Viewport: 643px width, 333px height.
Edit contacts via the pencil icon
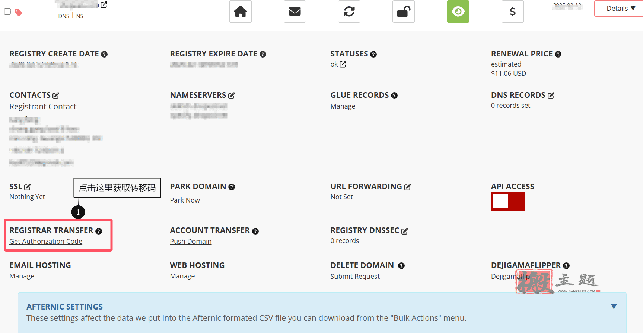point(56,96)
